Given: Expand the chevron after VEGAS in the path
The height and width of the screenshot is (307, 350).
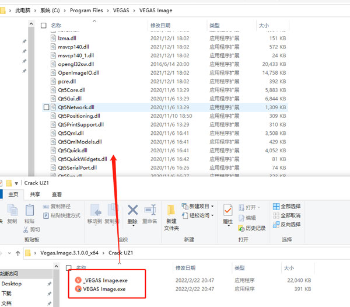Looking at the screenshot, I should pos(134,11).
